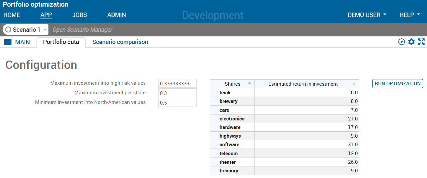427x178 pixels.
Task: Open the hamburger MAIN menu icon
Action: (8, 42)
